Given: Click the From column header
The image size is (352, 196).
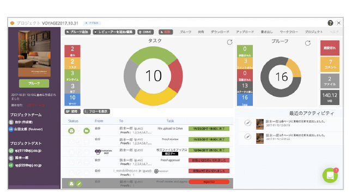Looking at the screenshot, I should (x=99, y=121).
